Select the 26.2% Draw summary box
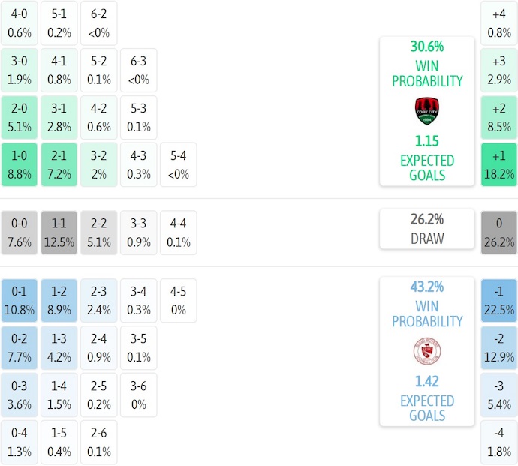The image size is (518, 466). tap(426, 229)
